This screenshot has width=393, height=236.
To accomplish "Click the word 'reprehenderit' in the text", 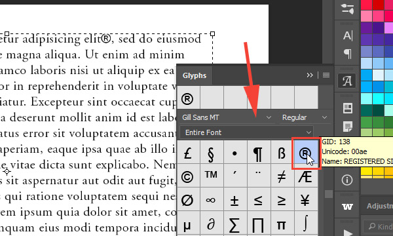I will coord(64,87).
